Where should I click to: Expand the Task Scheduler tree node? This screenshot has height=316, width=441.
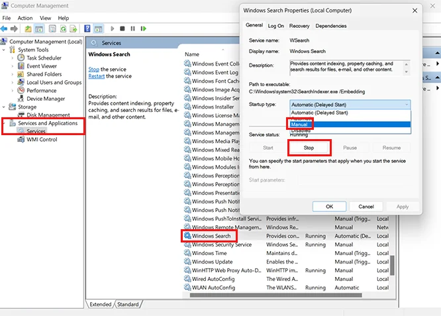pyautogui.click(x=12, y=58)
